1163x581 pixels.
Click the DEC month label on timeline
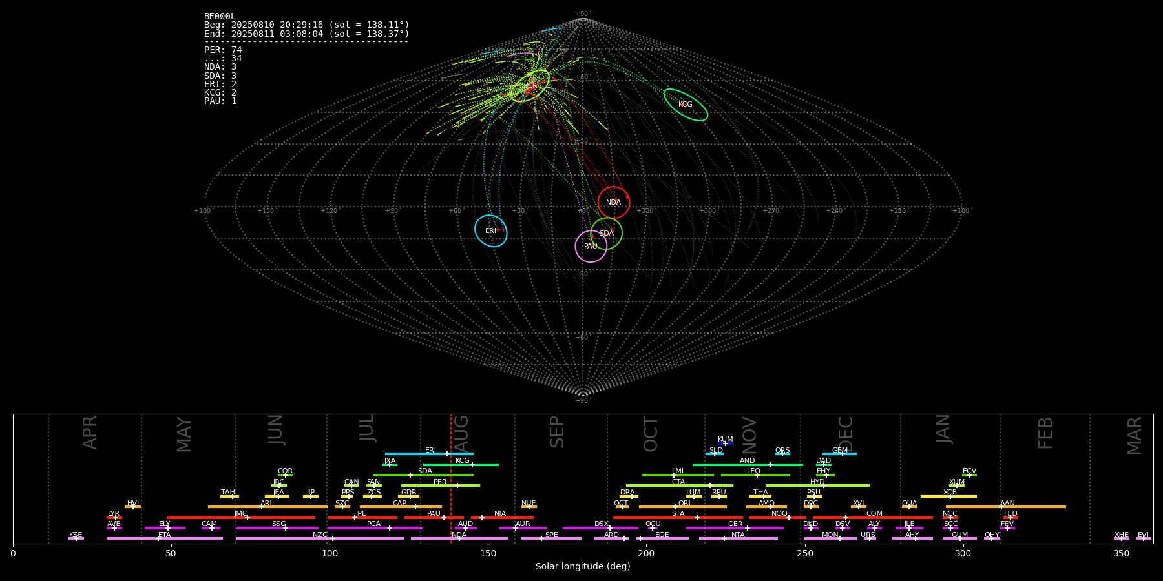click(x=845, y=434)
